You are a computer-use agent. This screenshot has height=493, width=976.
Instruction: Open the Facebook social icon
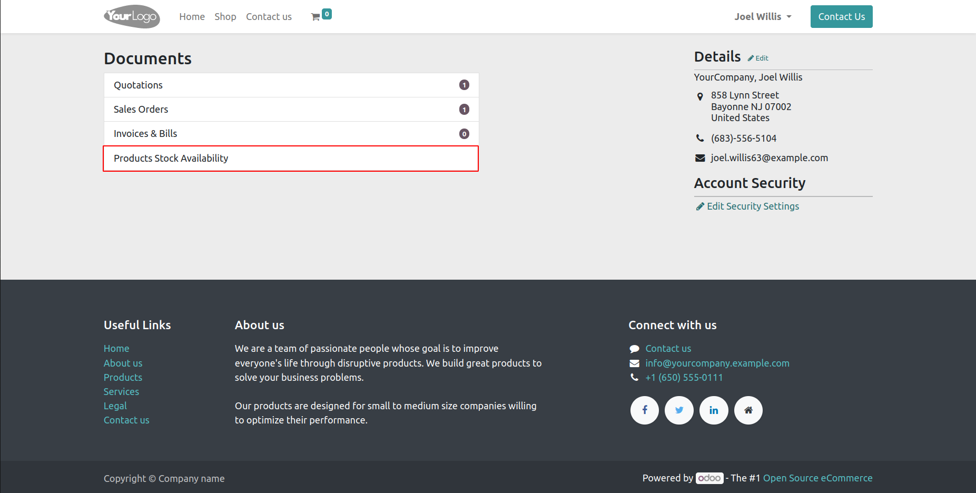click(x=644, y=410)
